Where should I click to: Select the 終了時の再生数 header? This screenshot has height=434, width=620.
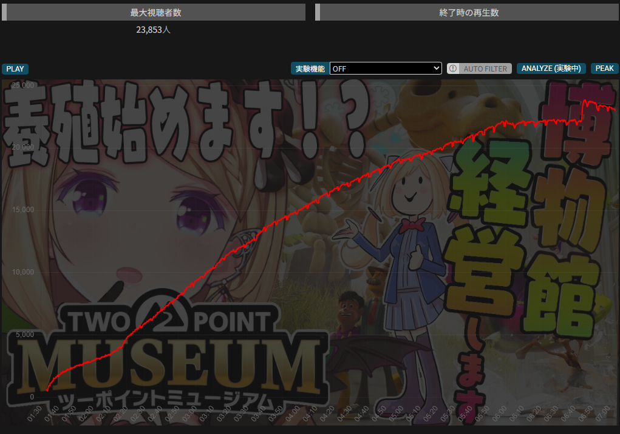point(468,12)
